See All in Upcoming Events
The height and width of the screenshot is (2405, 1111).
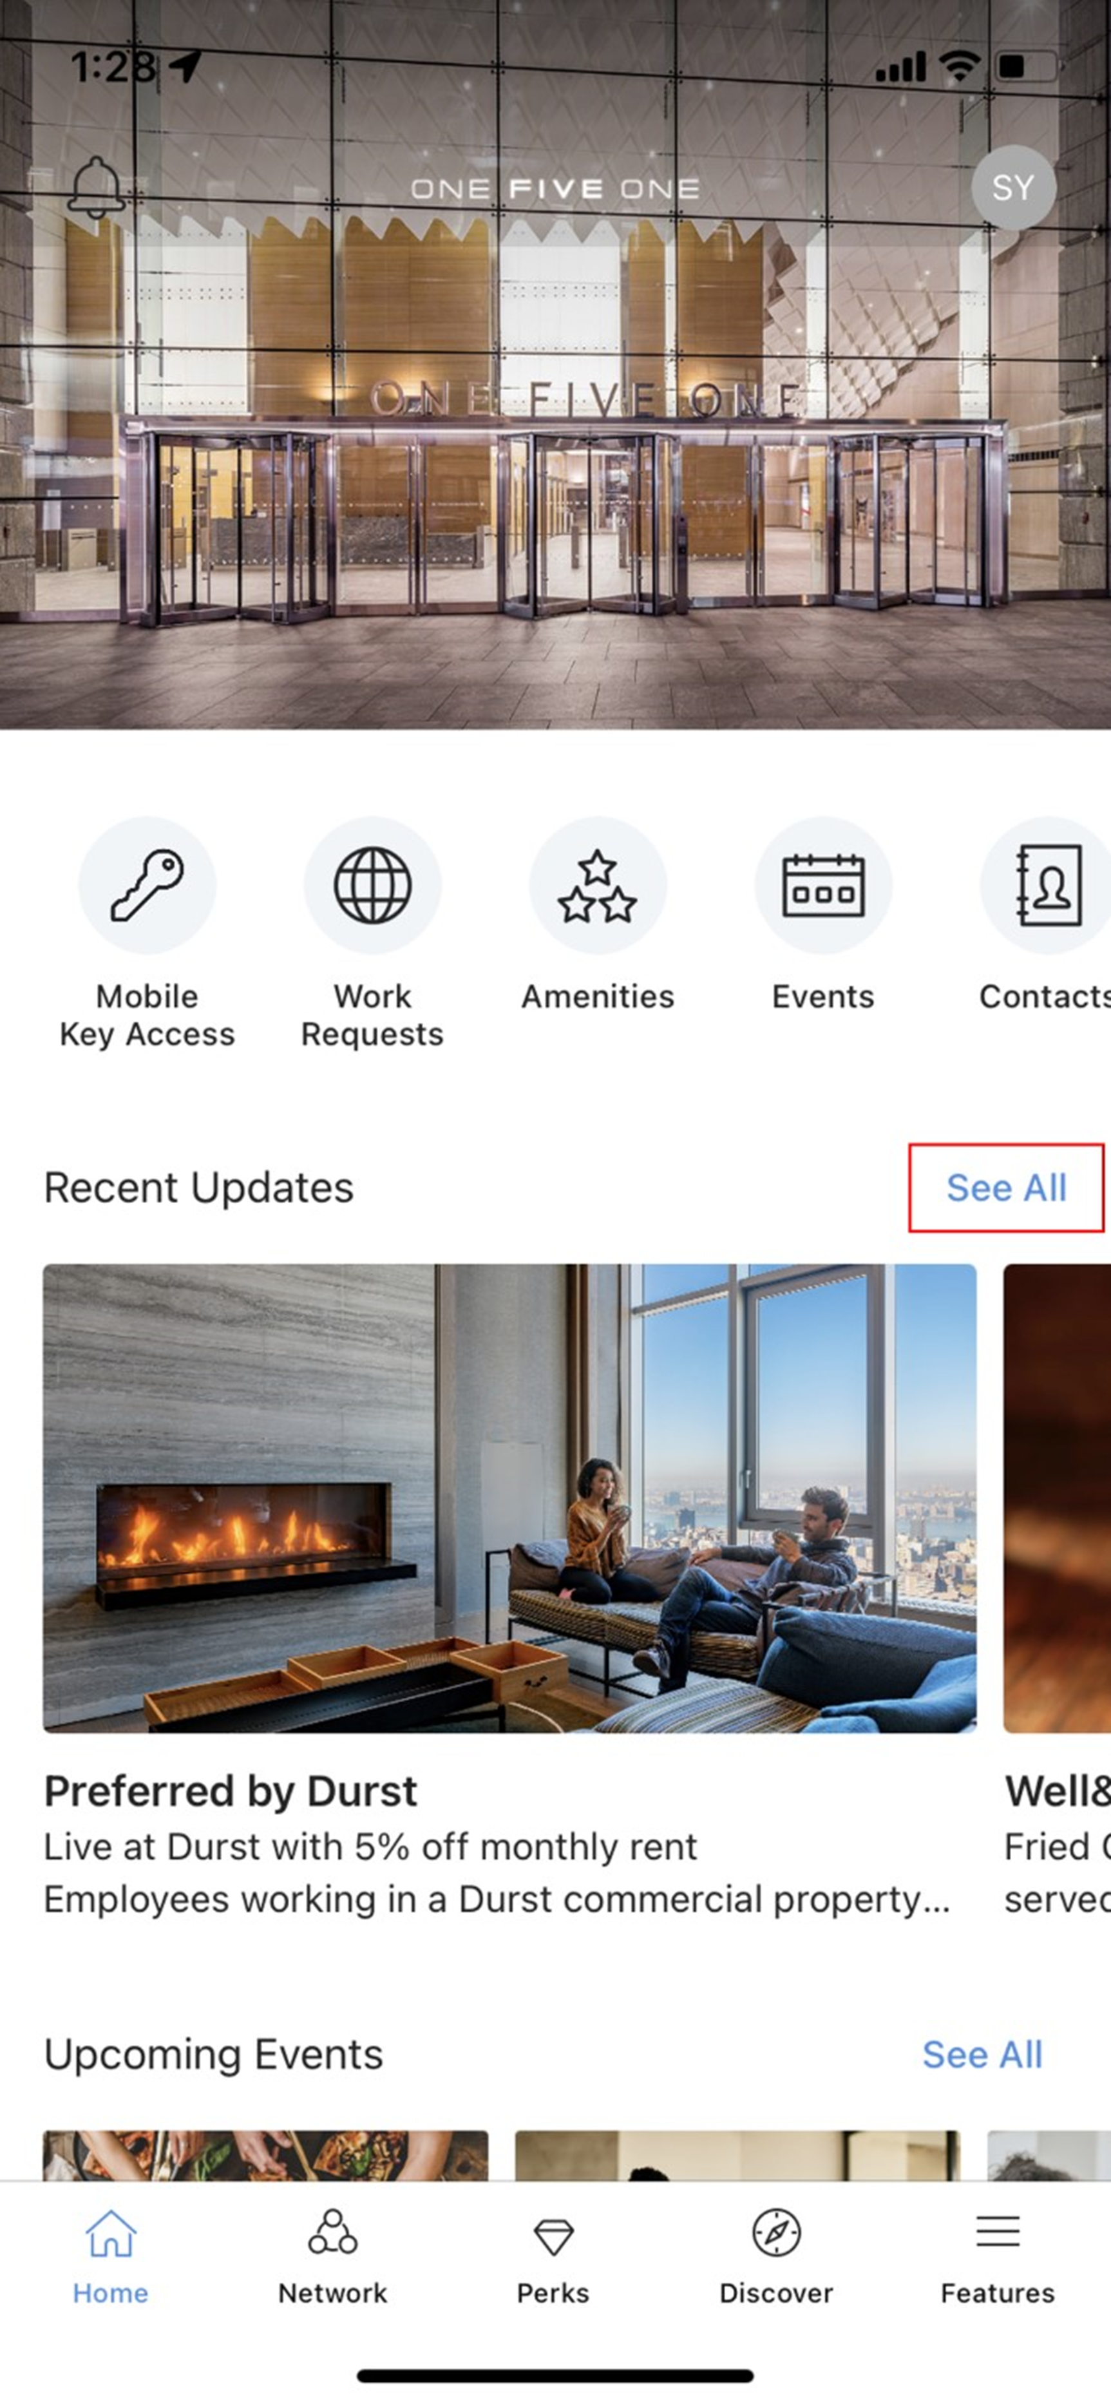click(982, 2054)
